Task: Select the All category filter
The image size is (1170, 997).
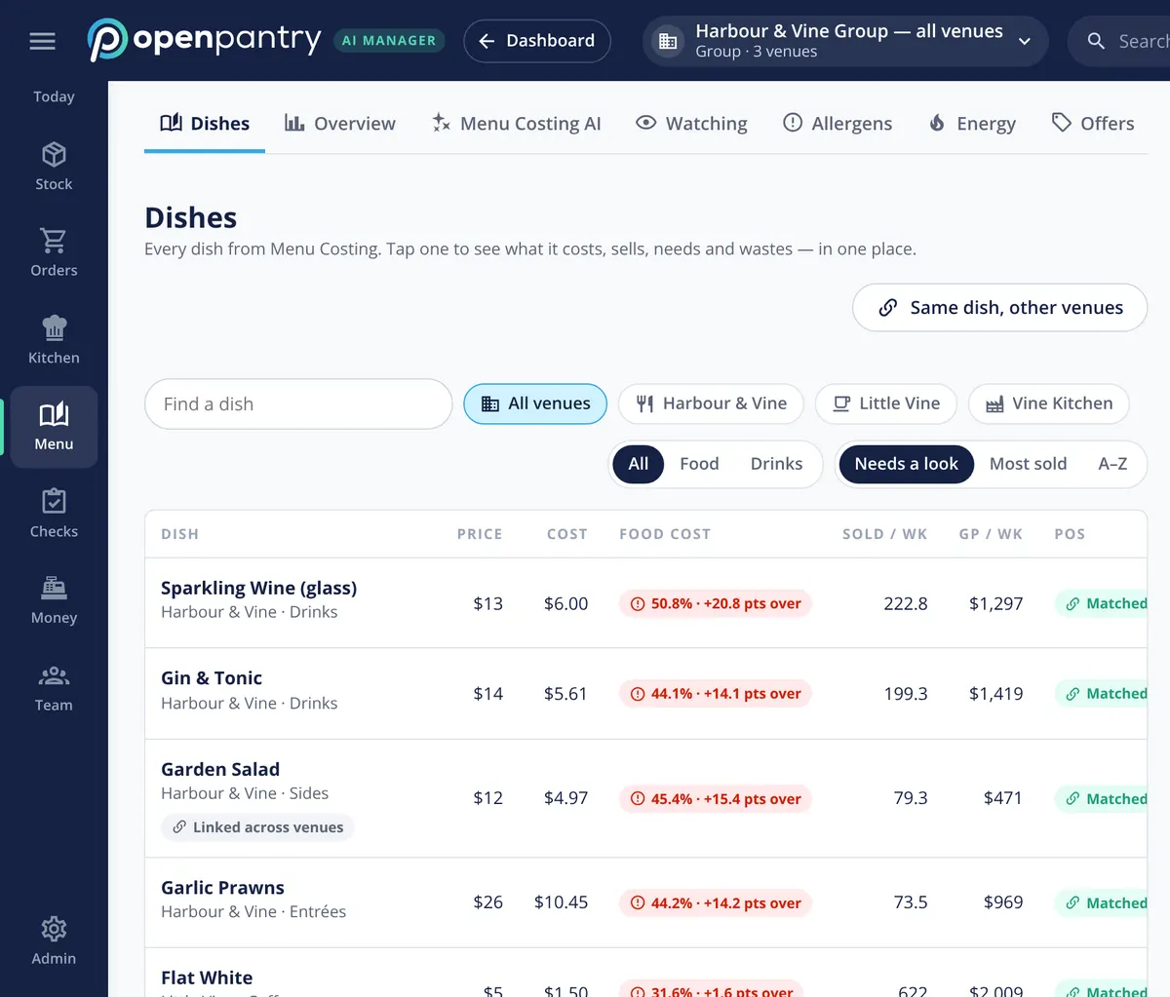Action: (x=639, y=464)
